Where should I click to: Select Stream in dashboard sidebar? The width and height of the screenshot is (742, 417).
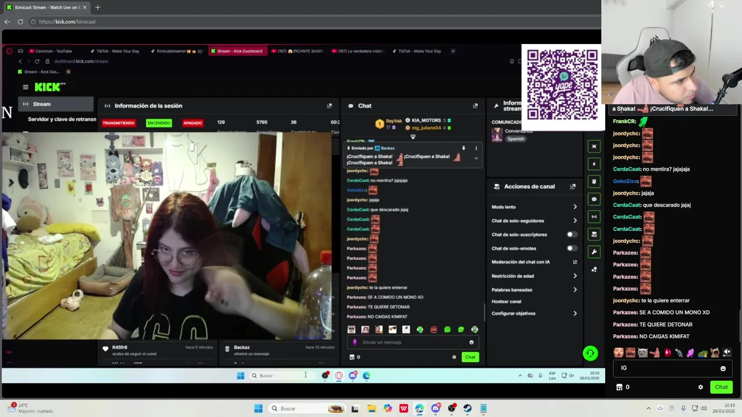tap(56, 104)
